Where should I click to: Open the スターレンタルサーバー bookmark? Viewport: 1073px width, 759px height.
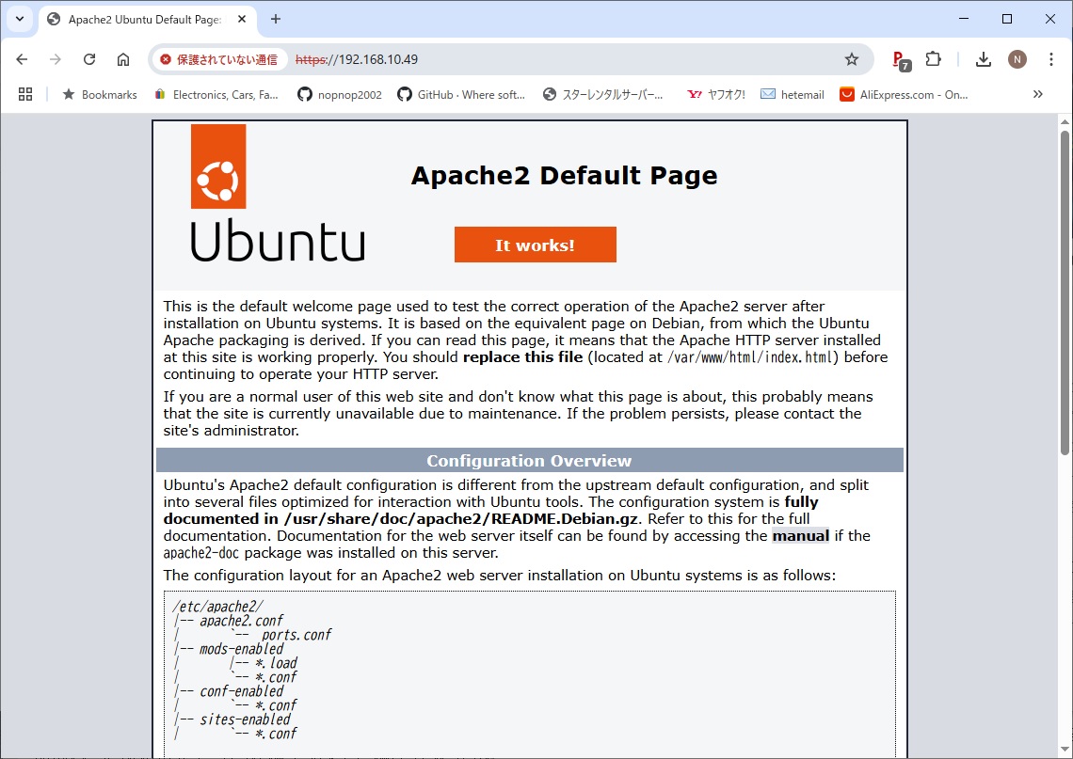603,94
